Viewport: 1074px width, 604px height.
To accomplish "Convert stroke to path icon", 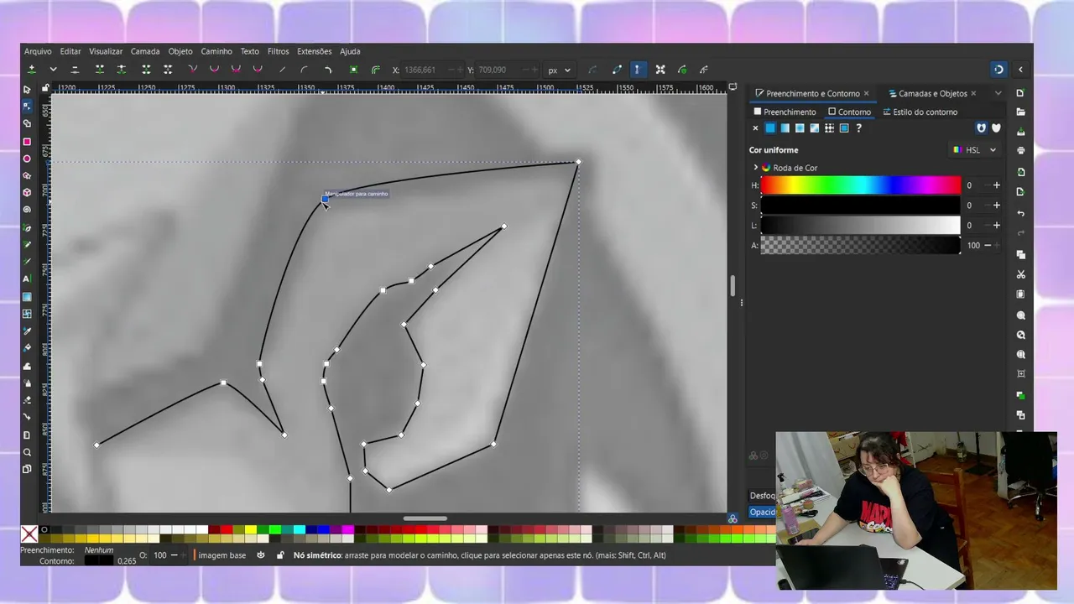I will tap(375, 70).
